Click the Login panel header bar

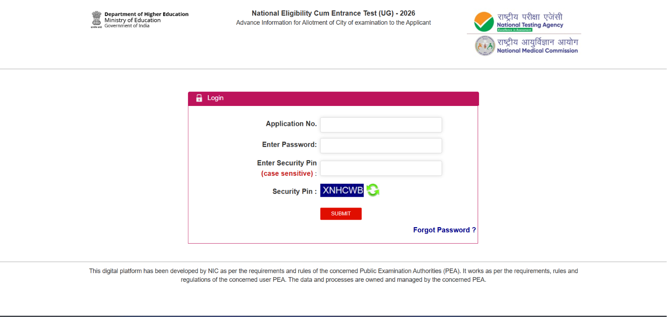[333, 99]
